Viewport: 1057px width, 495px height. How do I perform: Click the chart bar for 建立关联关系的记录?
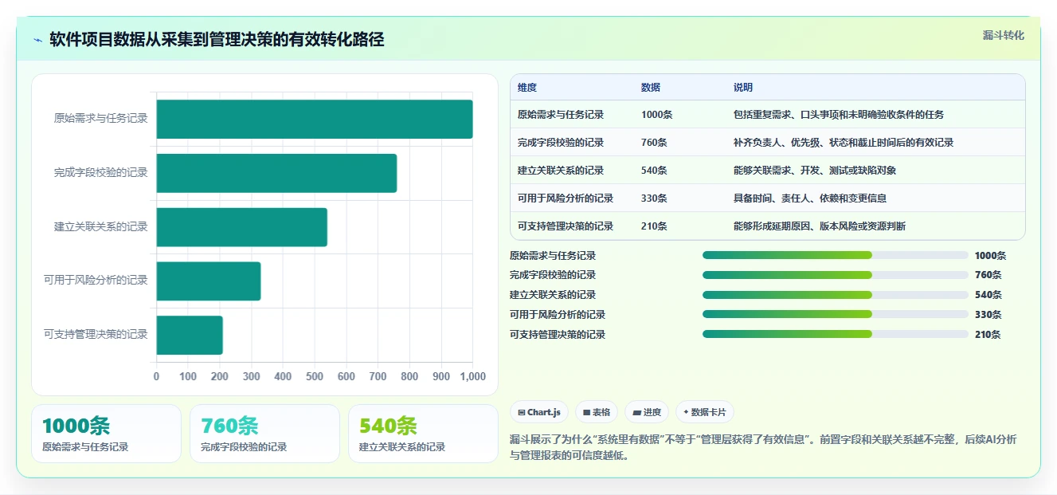click(x=242, y=227)
